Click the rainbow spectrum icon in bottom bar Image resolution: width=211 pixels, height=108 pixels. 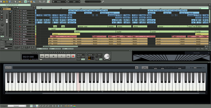[74, 106]
